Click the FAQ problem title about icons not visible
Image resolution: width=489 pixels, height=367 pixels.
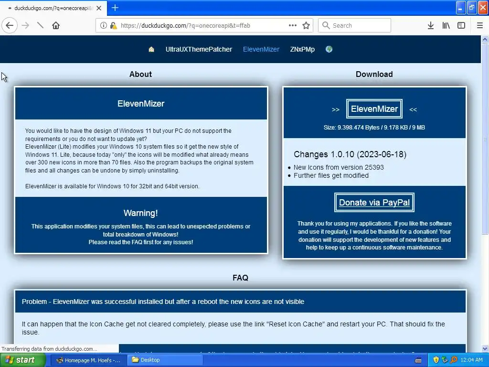(163, 302)
